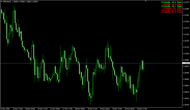This screenshot has width=190, height=110.
Task: Click the 1.30965 price scale label
Action: pos(186,60)
